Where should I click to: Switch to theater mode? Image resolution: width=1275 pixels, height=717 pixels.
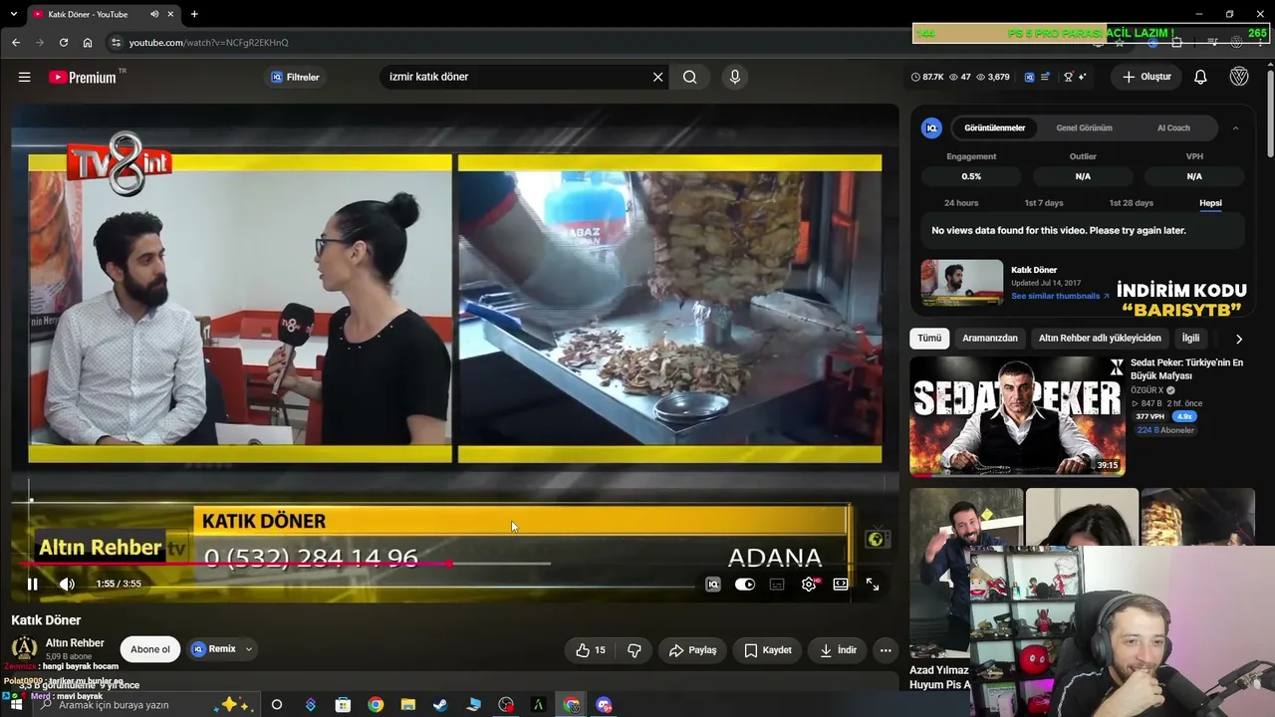pos(841,585)
